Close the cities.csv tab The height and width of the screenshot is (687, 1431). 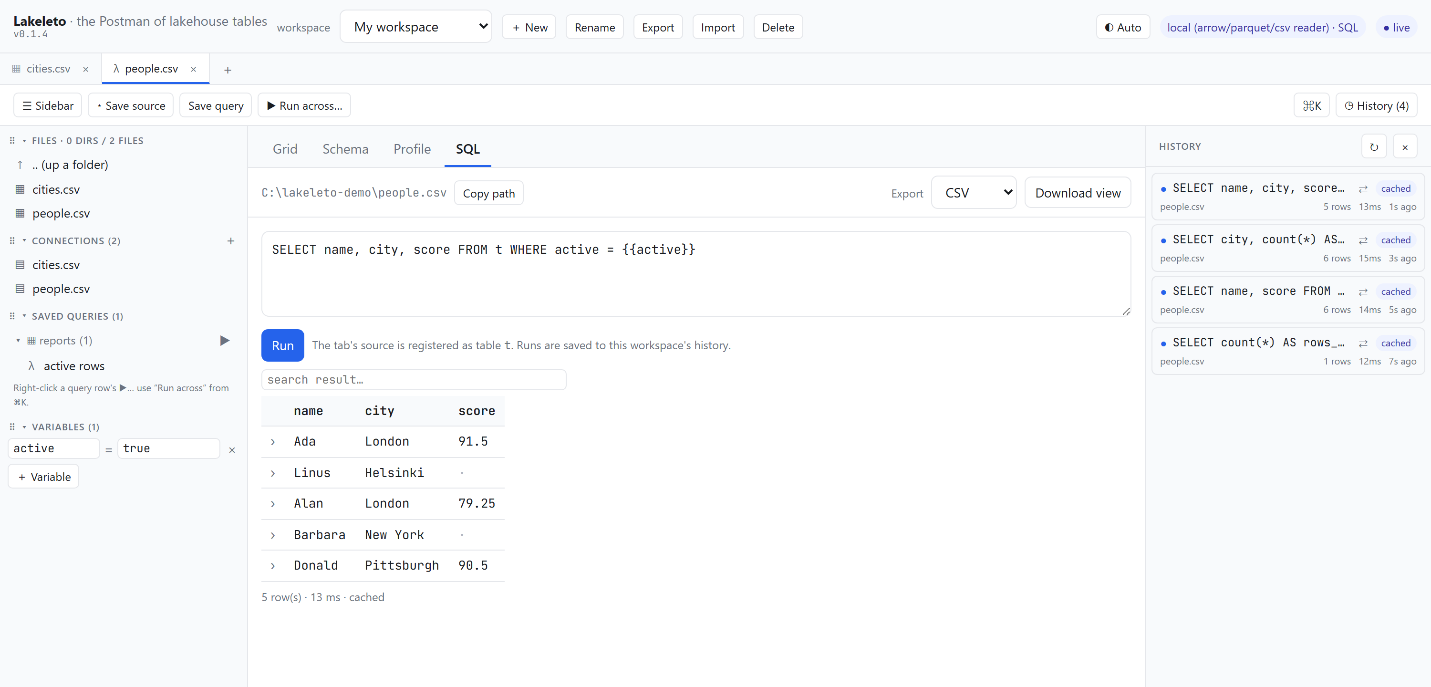tap(85, 70)
